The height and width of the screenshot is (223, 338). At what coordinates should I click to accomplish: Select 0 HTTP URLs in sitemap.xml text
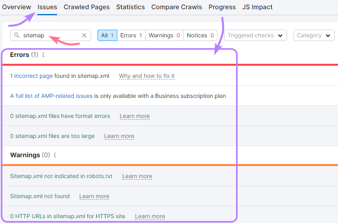[68, 216]
